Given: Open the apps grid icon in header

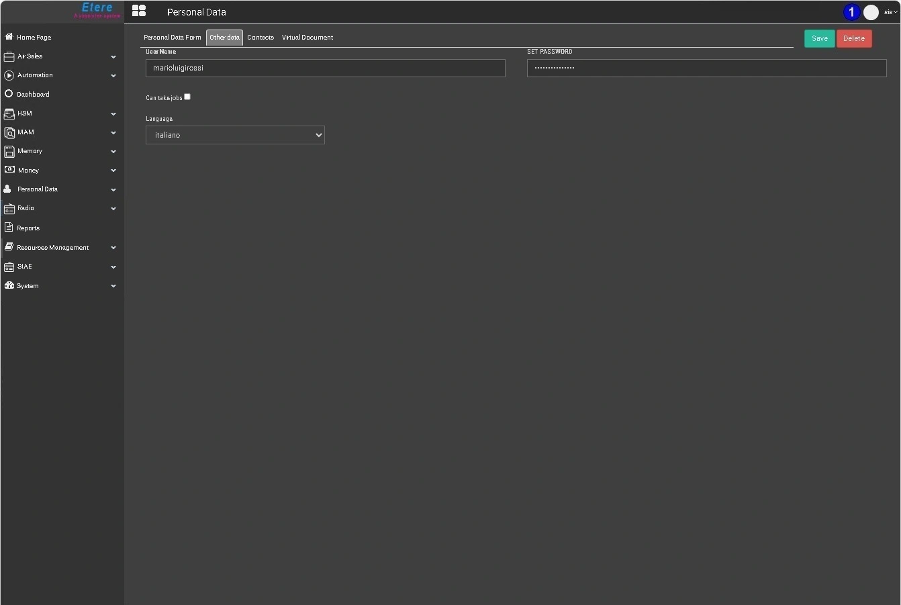Looking at the screenshot, I should point(139,11).
